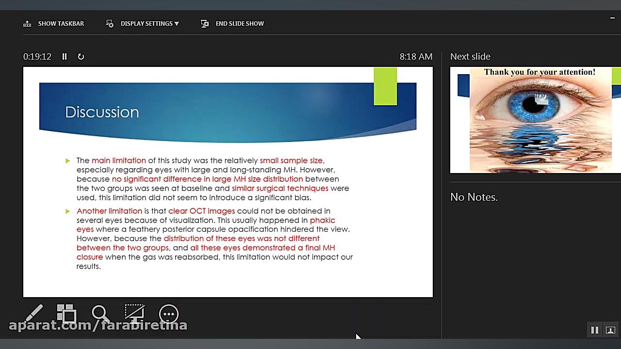Toggle black or unblack slide show
Image resolution: width=621 pixels, height=349 pixels.
click(x=134, y=314)
